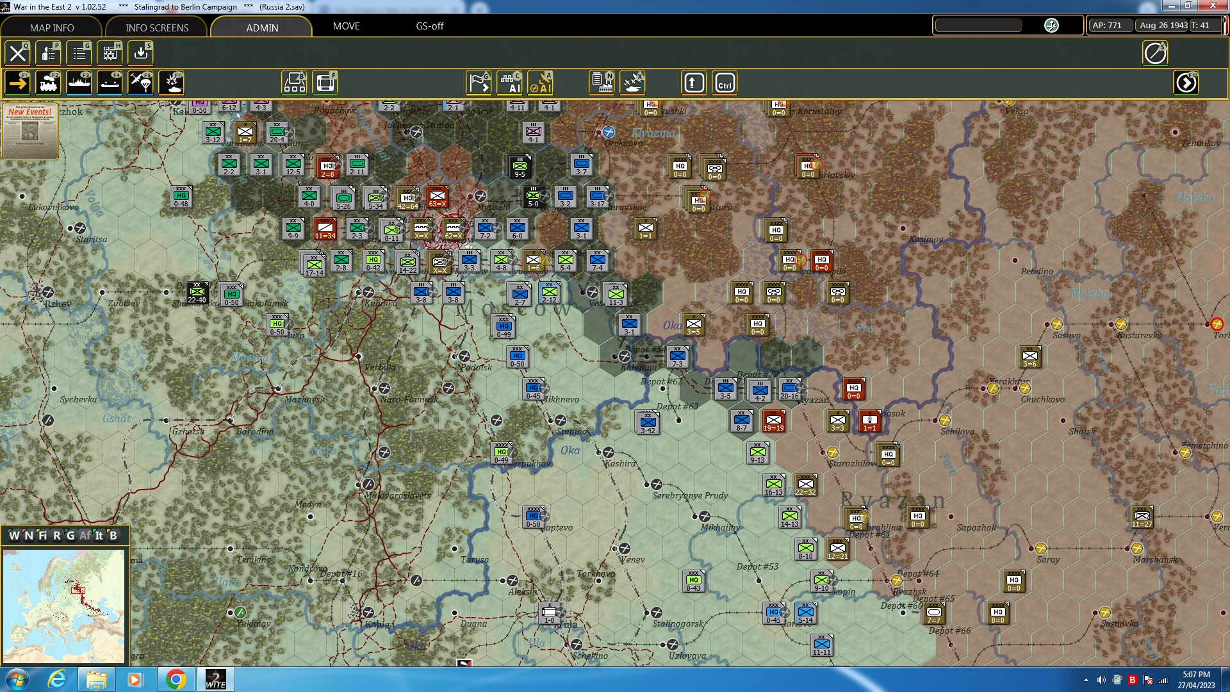The image size is (1230, 692).
Task: Select amphibious transport mode (F4 icon)
Action: coord(110,83)
